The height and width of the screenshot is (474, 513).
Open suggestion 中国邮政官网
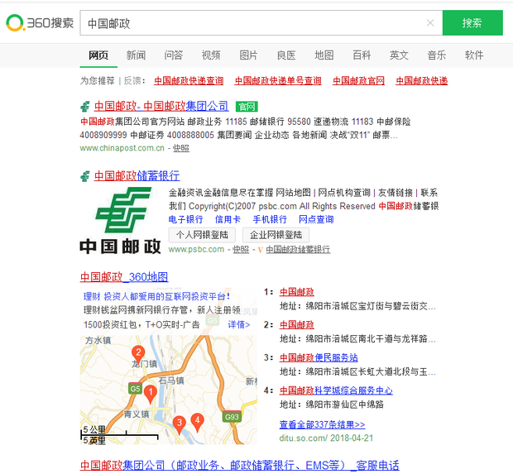coord(358,81)
